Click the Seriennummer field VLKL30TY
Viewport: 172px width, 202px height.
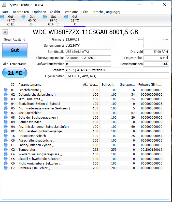click(88, 46)
